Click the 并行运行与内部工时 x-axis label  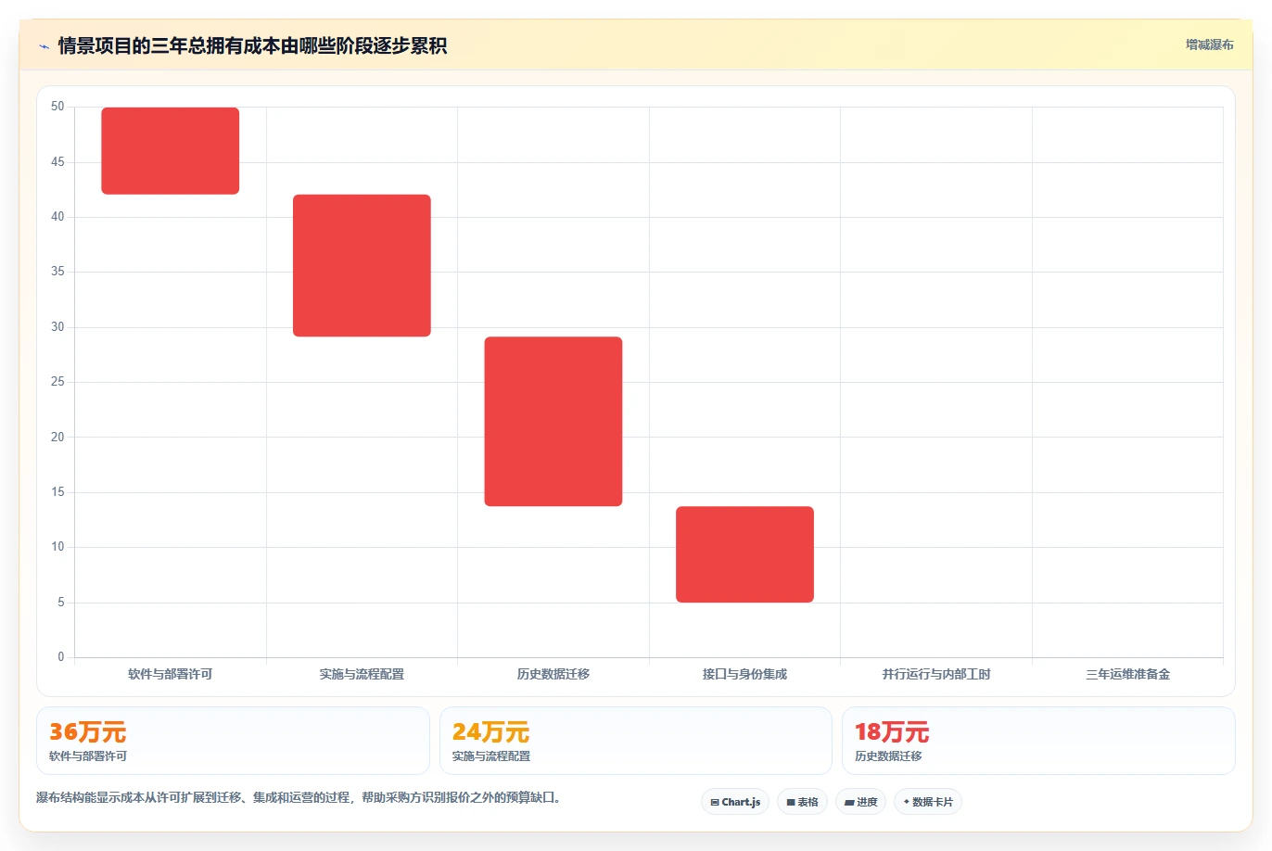point(936,674)
